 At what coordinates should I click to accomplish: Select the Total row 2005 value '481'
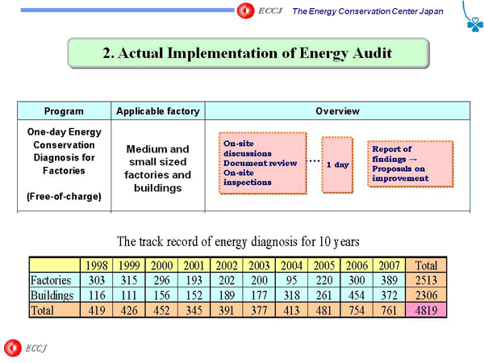[x=324, y=310]
